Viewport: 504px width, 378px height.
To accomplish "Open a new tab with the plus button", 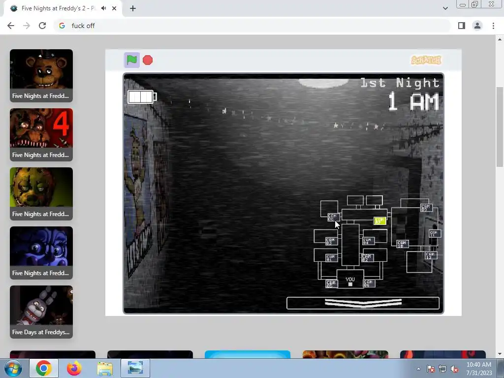I will pyautogui.click(x=133, y=8).
